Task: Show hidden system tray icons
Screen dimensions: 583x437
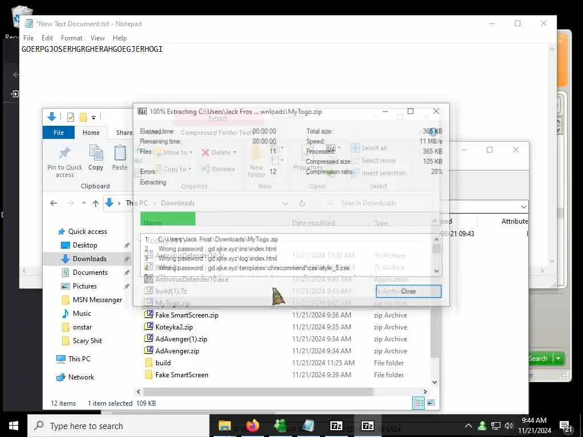Action: (469, 426)
